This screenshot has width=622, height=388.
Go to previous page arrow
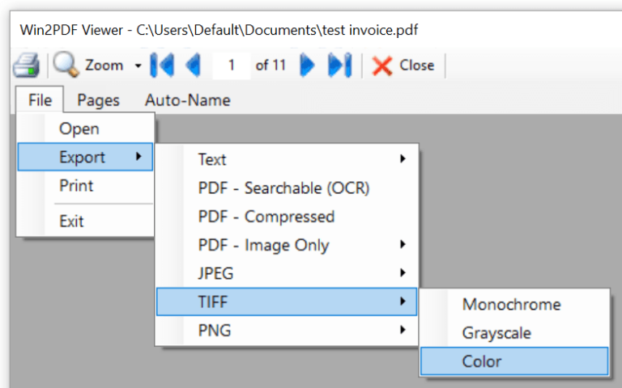pyautogui.click(x=194, y=65)
